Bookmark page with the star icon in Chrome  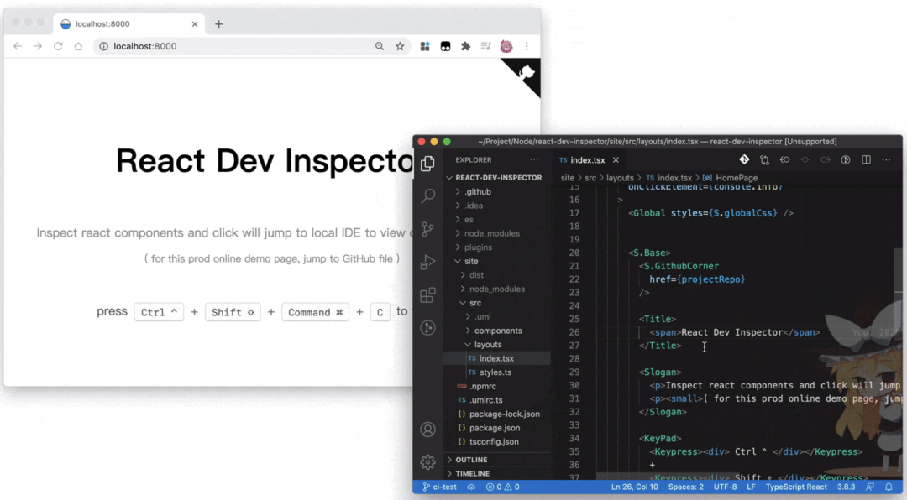(x=401, y=47)
